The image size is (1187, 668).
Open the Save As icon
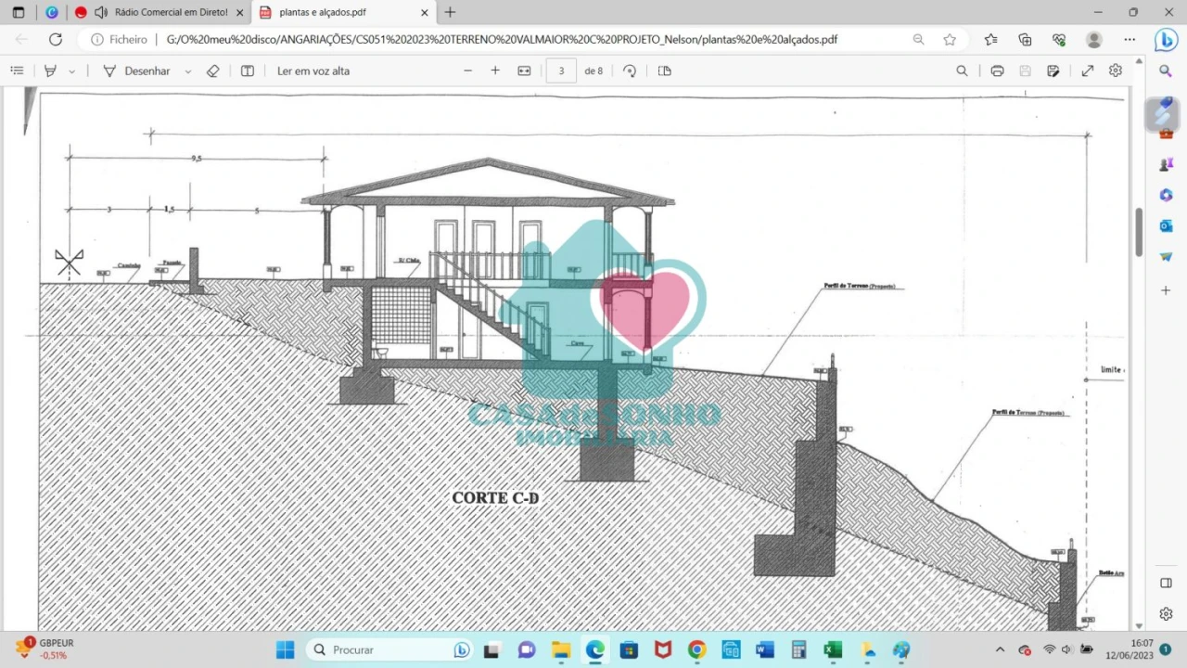1053,71
